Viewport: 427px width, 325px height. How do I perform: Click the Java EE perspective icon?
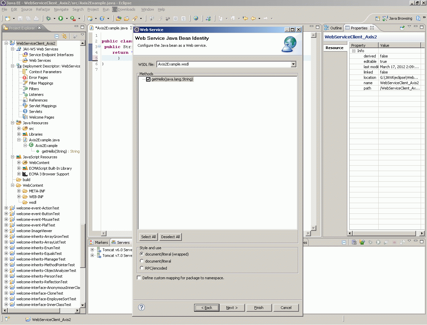click(x=418, y=18)
